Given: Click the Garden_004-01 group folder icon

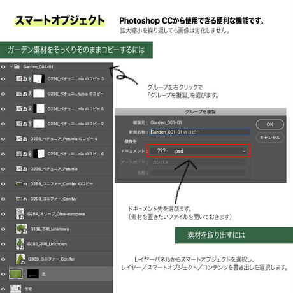Looking at the screenshot, I should (x=17, y=67).
